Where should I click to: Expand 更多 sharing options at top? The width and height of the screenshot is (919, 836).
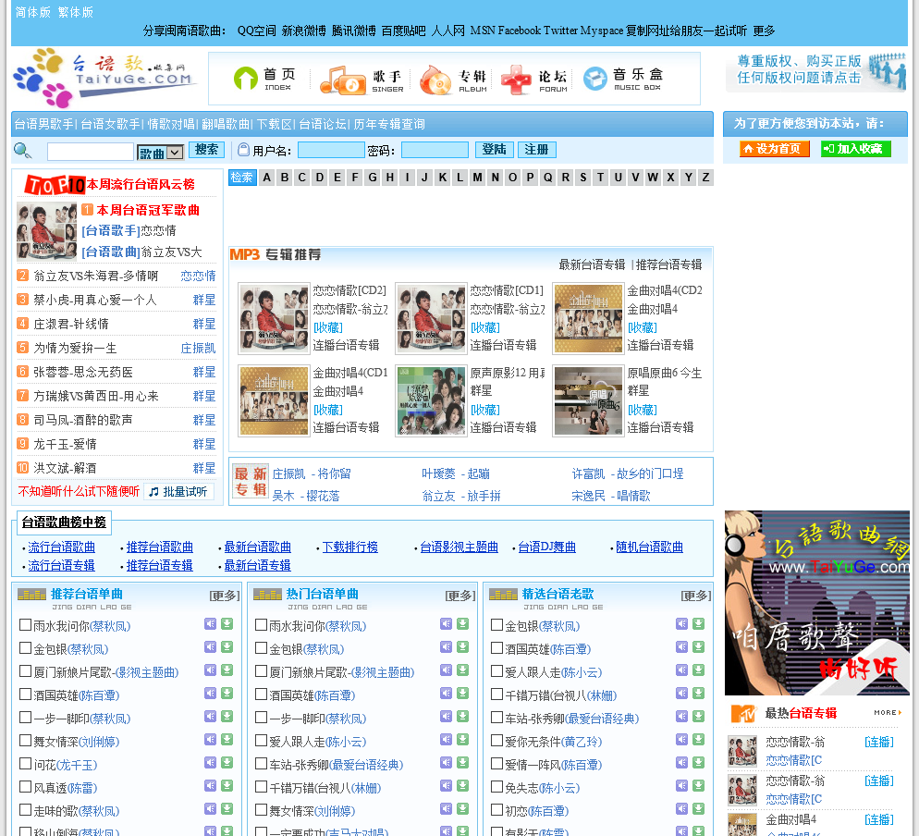[x=764, y=31]
